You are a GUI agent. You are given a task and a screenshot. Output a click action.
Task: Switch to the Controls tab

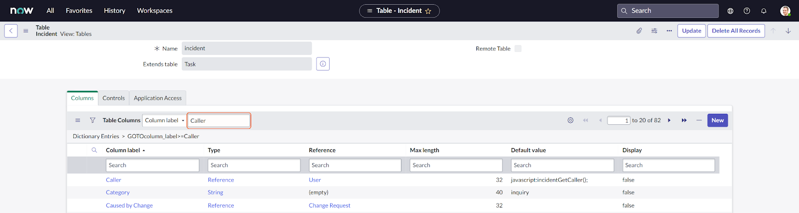[113, 98]
